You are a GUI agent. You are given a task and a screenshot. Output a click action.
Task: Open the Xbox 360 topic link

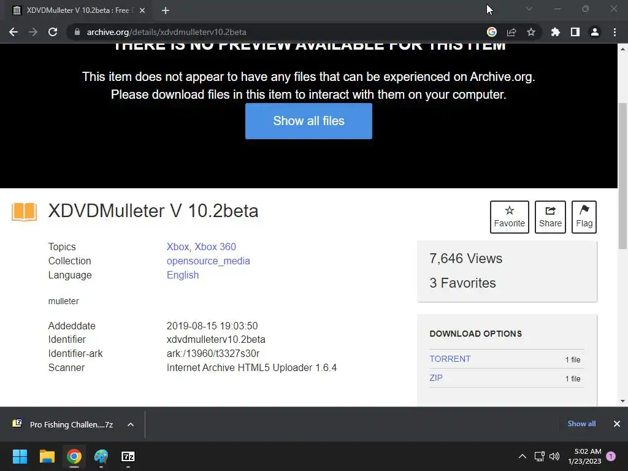coord(215,247)
